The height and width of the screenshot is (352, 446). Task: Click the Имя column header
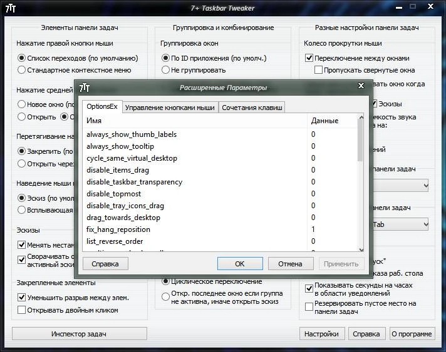(x=195, y=121)
